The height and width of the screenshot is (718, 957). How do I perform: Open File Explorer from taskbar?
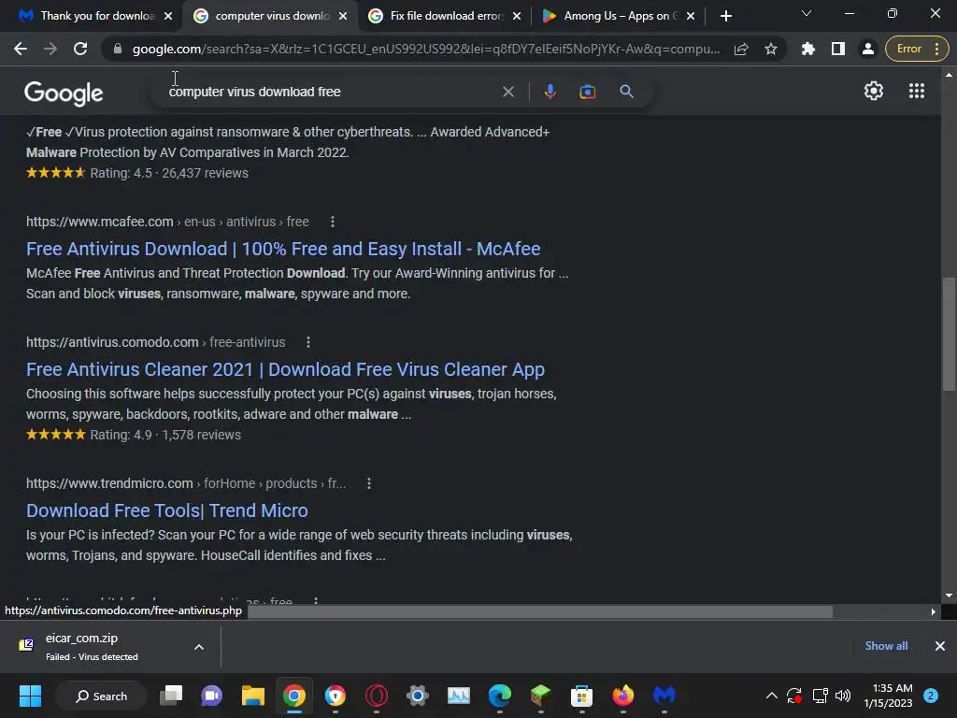click(x=252, y=696)
